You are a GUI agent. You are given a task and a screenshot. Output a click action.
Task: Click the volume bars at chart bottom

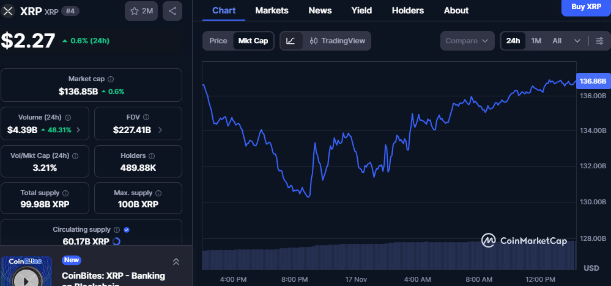click(389, 256)
